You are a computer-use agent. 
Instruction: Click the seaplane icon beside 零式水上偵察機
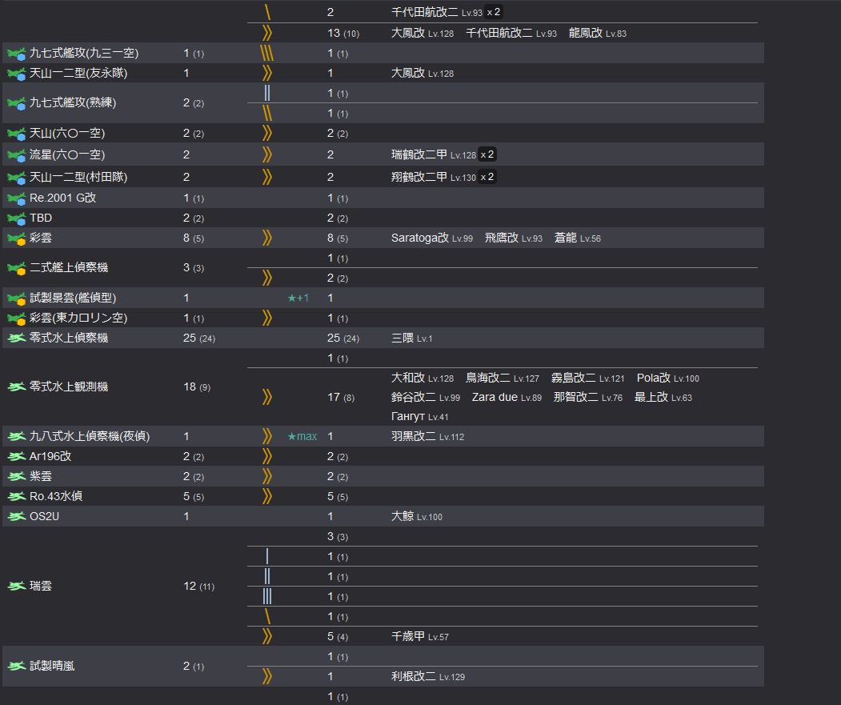pyautogui.click(x=17, y=338)
